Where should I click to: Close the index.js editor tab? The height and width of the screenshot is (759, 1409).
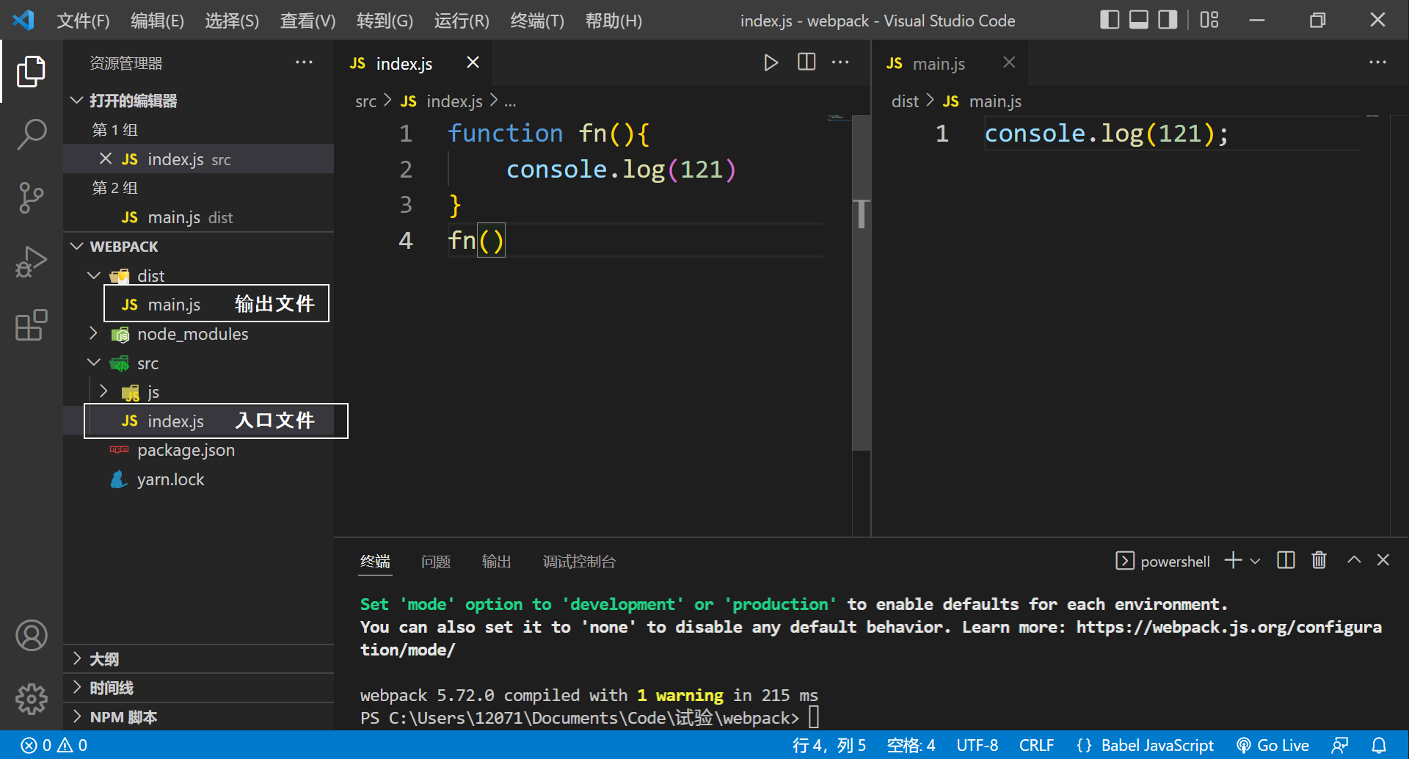pos(473,63)
